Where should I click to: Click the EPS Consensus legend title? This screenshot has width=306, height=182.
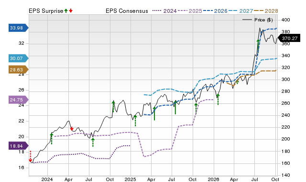(127, 11)
